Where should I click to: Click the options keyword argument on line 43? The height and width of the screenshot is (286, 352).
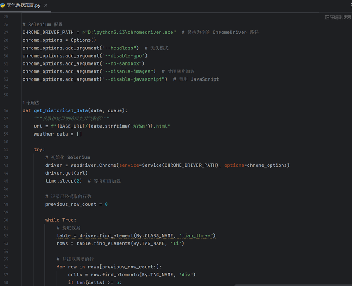coord(234,165)
